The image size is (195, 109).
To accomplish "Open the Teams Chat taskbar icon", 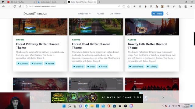I will pos(81,106).
